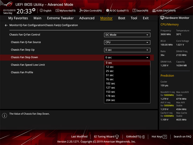The width and height of the screenshot is (193, 145).
Task: Click the 159 pts cooler value
Action: click(164, 86)
